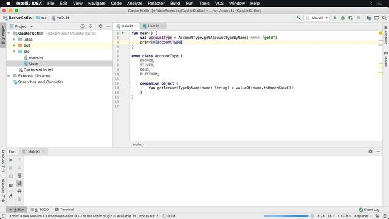Viewport: 389px width, 219px height.
Task: Click the src breadcrumb in navigation bar
Action: [41, 18]
